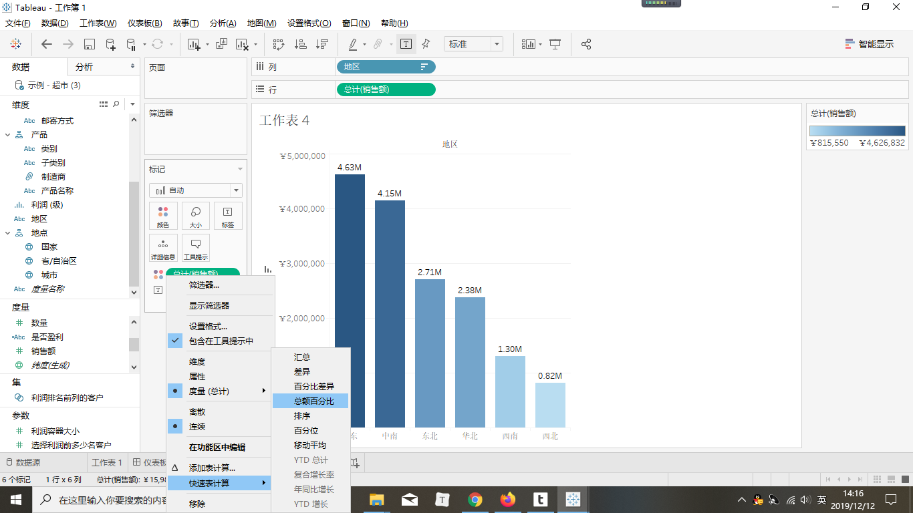Open the 大小 size card in Marks

[196, 216]
